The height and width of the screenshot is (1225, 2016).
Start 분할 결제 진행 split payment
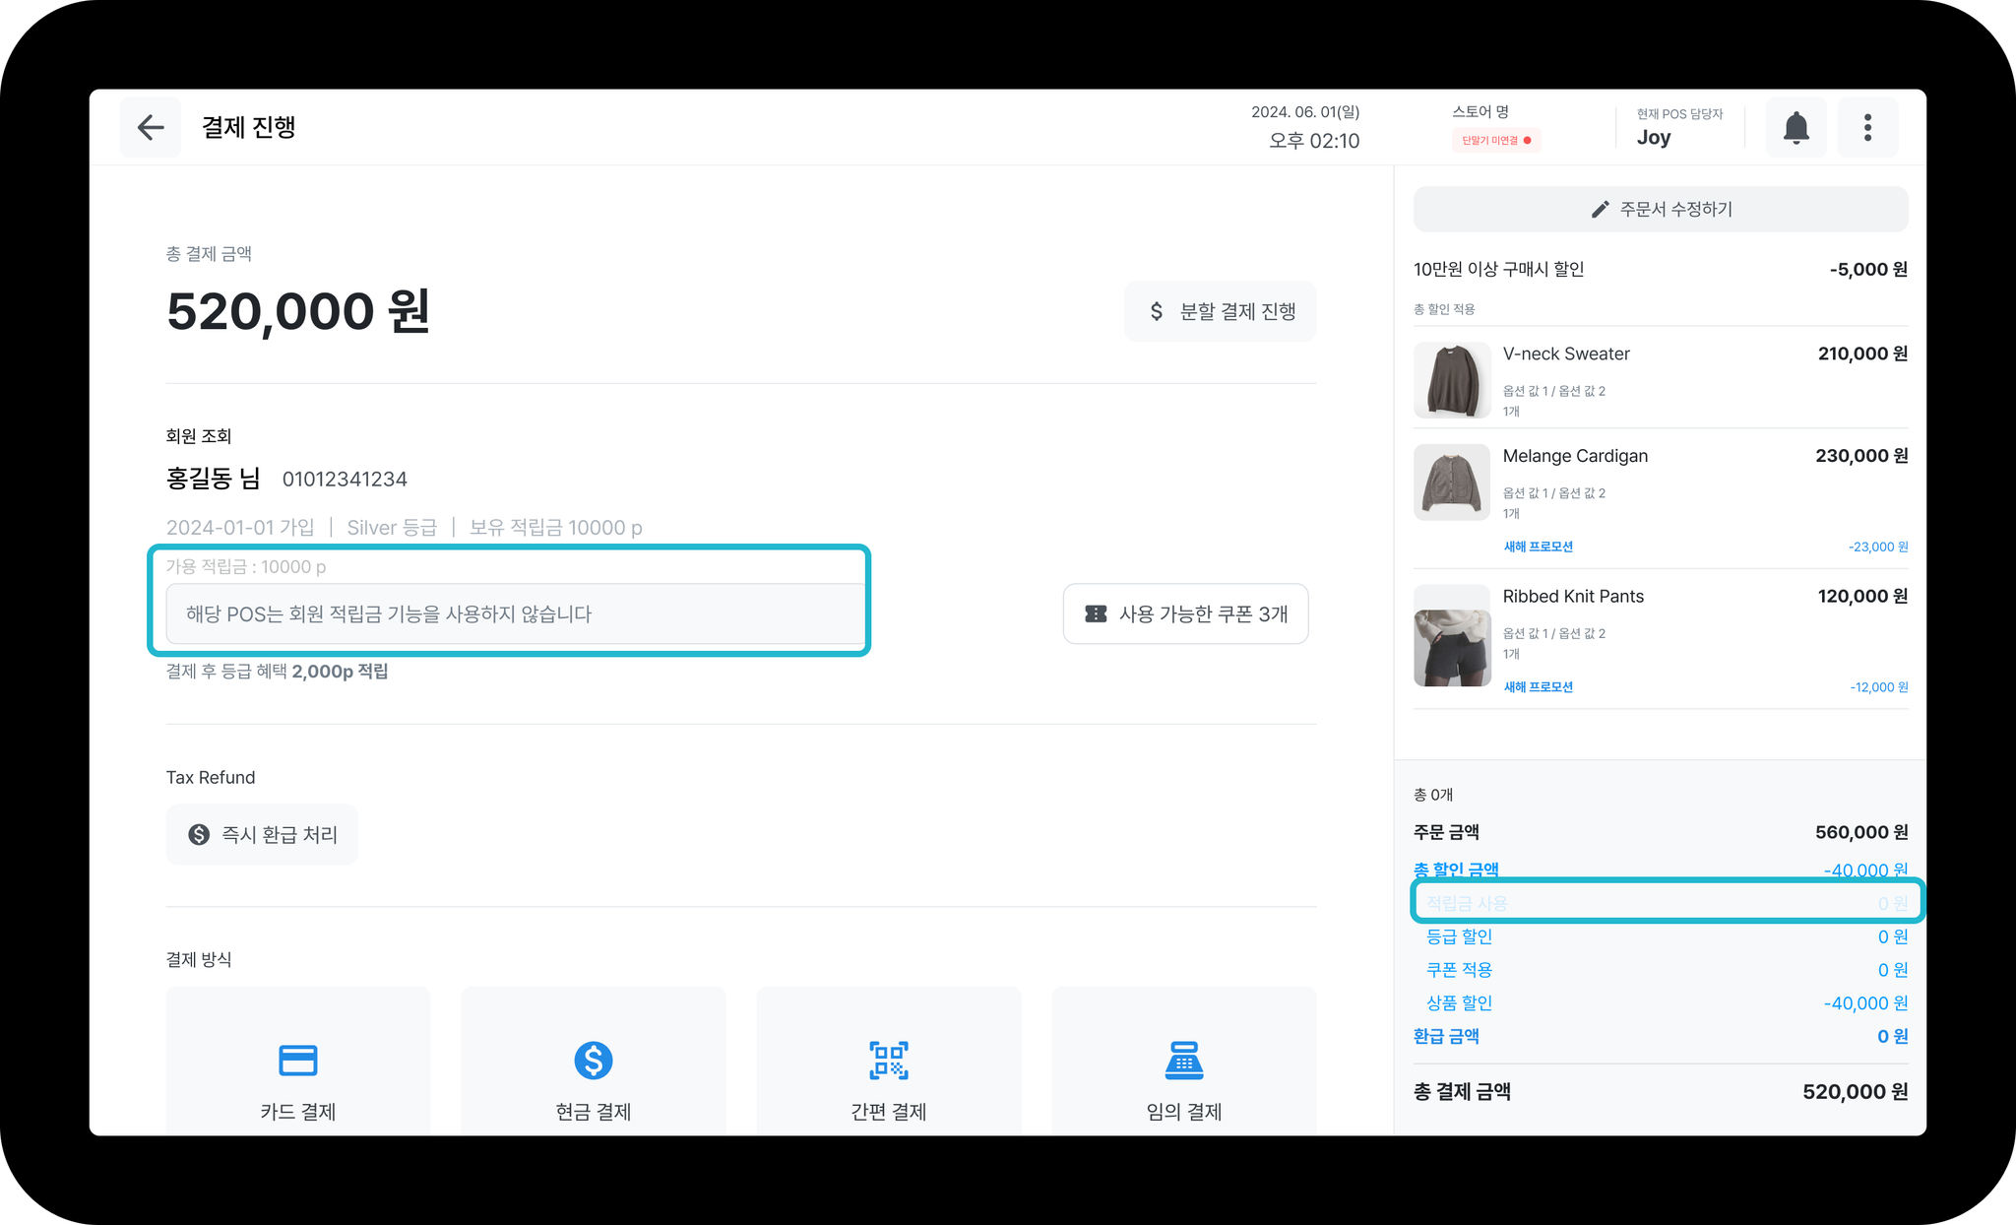click(x=1220, y=311)
